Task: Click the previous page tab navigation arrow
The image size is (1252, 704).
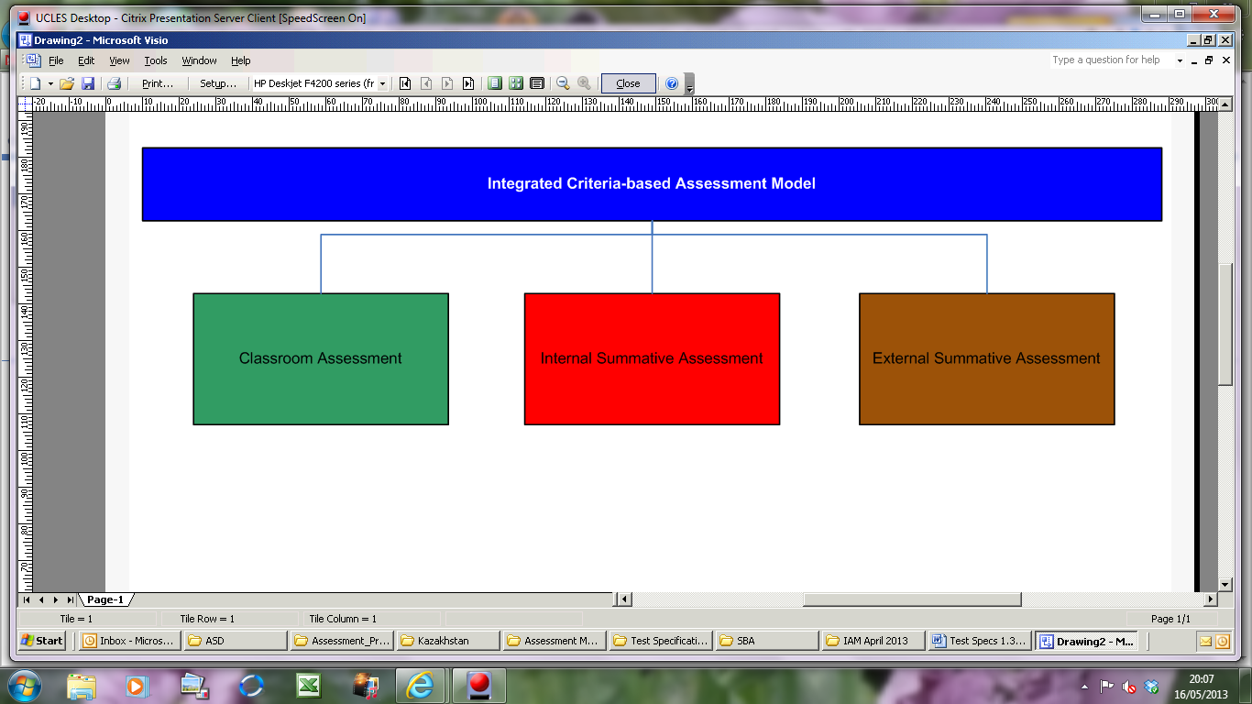Action: tap(41, 599)
